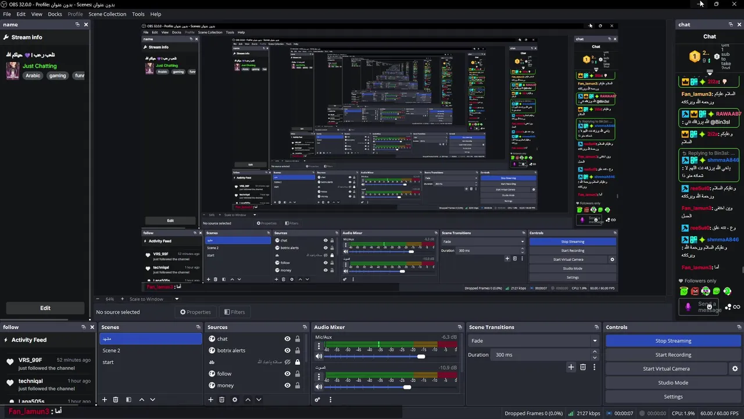Float the chat dock
This screenshot has height=419, width=744.
(x=731, y=24)
